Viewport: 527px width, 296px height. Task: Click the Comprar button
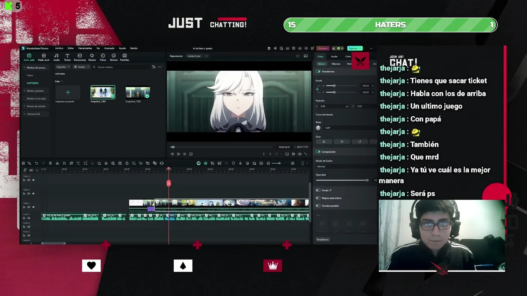click(323, 48)
